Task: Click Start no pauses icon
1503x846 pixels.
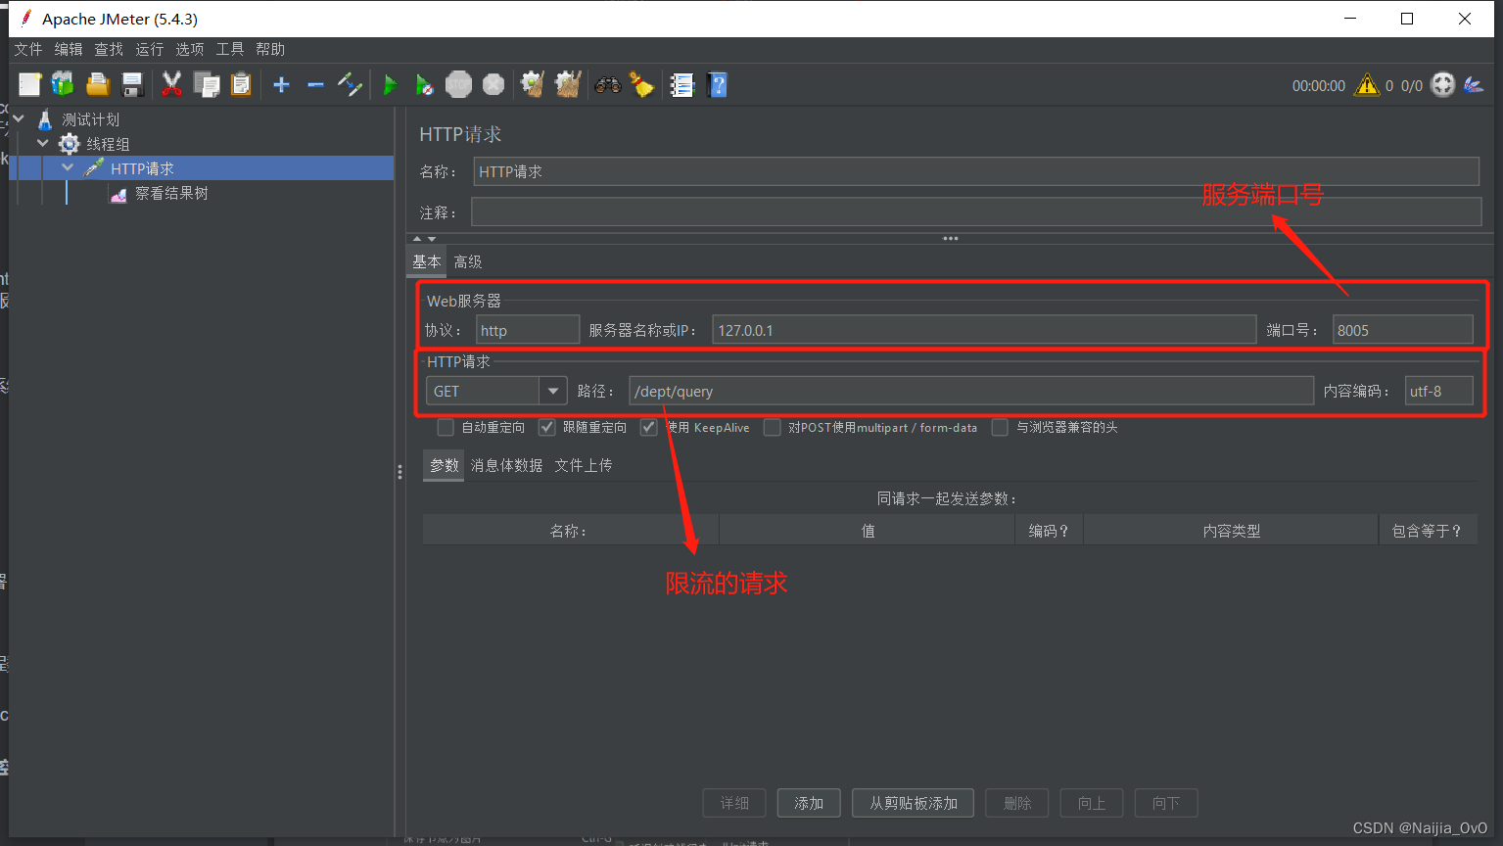Action: click(424, 85)
